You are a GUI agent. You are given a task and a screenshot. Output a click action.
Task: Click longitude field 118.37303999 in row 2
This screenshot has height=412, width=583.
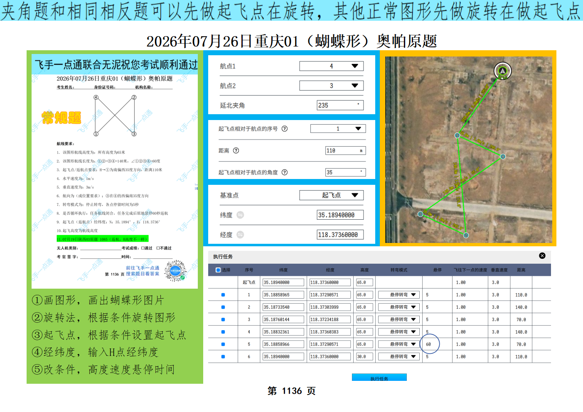[330, 307]
